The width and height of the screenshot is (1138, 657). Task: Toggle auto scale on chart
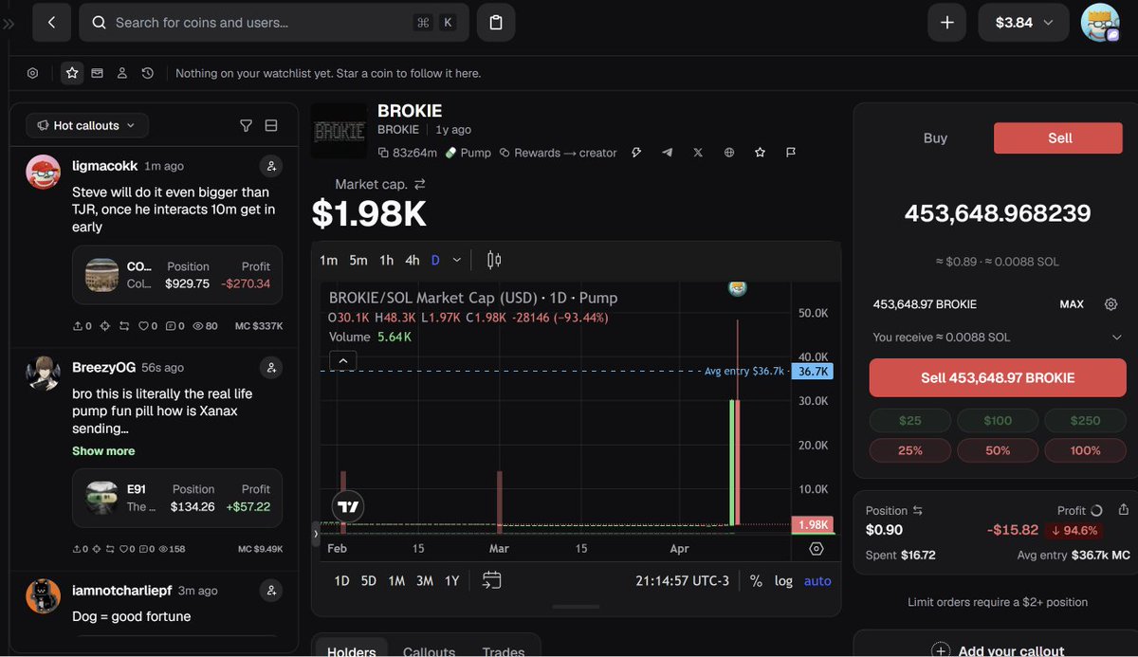click(817, 581)
